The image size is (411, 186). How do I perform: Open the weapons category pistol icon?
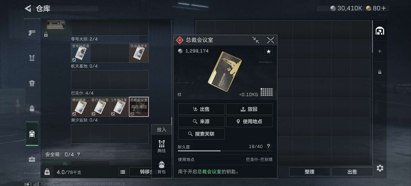tap(32, 33)
